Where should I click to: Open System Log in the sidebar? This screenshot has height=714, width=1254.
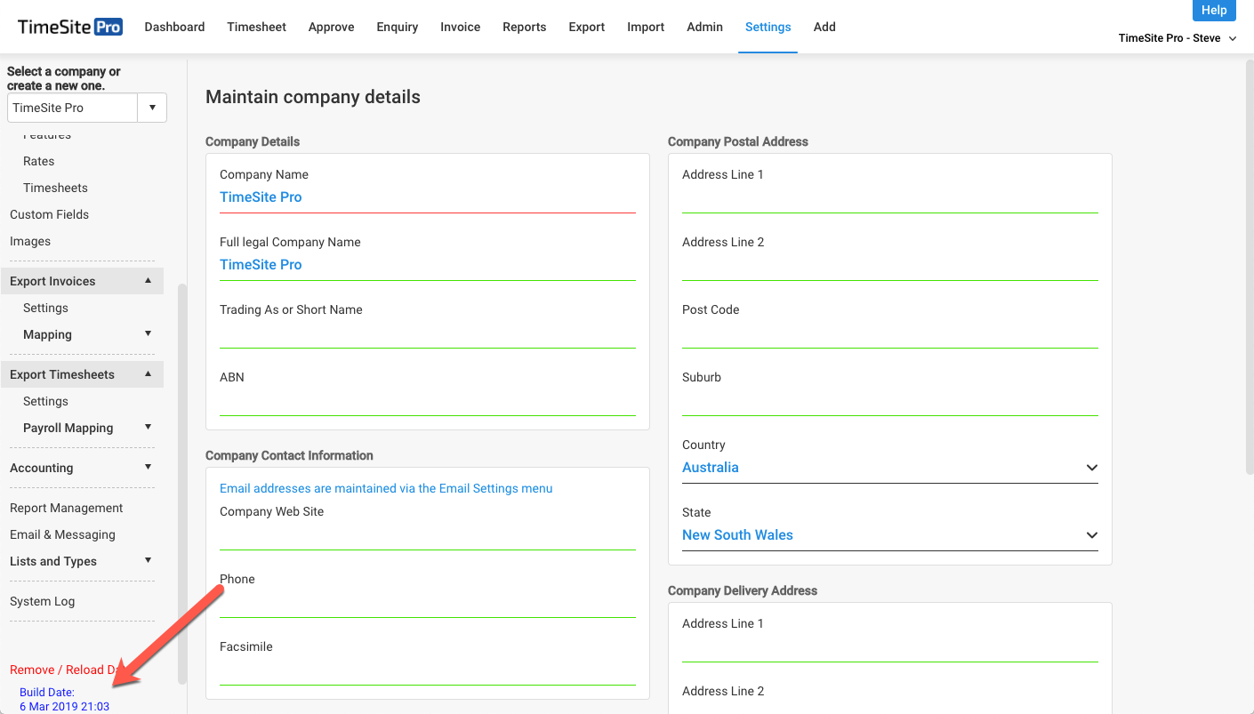[x=42, y=601]
